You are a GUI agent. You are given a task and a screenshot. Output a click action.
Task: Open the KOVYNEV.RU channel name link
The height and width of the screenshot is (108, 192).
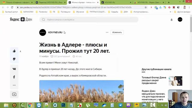(x=55, y=32)
